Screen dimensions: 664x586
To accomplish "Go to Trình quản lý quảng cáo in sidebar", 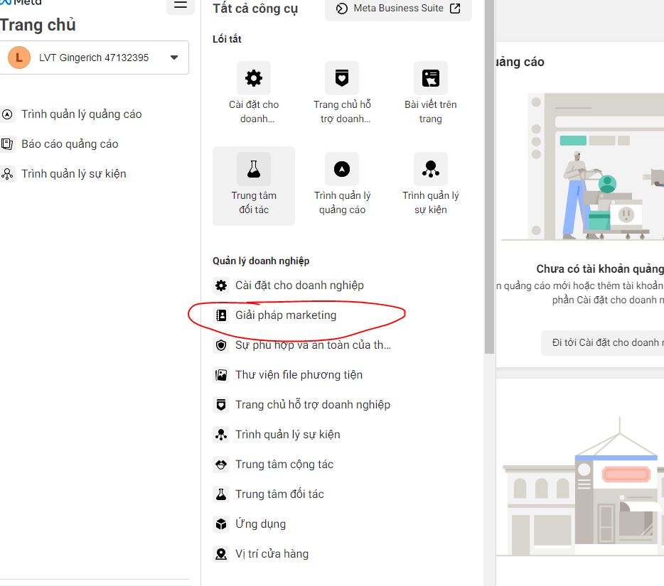I will (x=81, y=114).
